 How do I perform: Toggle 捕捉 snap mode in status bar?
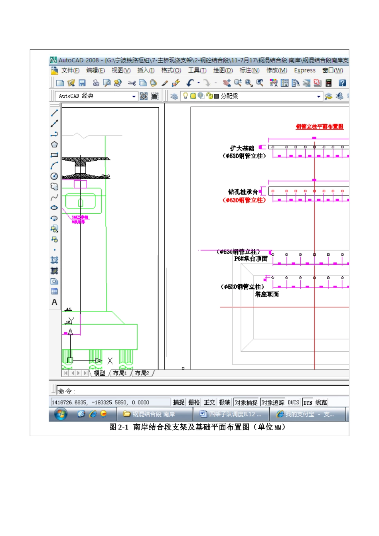(x=179, y=402)
